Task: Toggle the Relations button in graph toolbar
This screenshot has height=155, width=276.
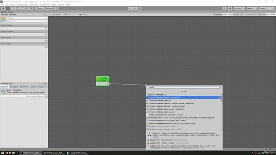Action: tap(218, 15)
